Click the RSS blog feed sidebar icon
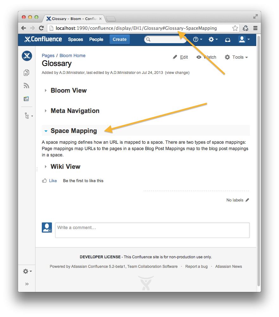The height and width of the screenshot is (317, 279). pyautogui.click(x=27, y=86)
